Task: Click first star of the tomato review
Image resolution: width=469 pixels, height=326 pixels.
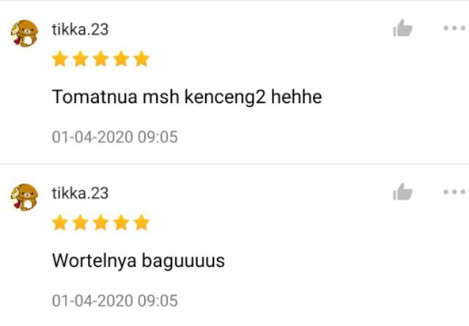Action: [60, 58]
